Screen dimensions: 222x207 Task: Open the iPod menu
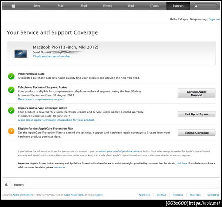pos(84,6)
